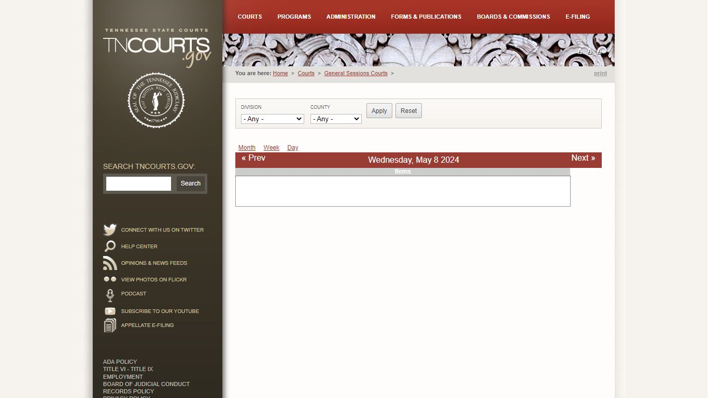
Task: Open the County dropdown
Action: [336, 119]
